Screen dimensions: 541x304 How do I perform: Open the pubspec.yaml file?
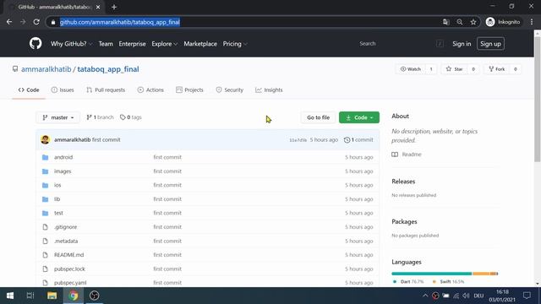70,283
